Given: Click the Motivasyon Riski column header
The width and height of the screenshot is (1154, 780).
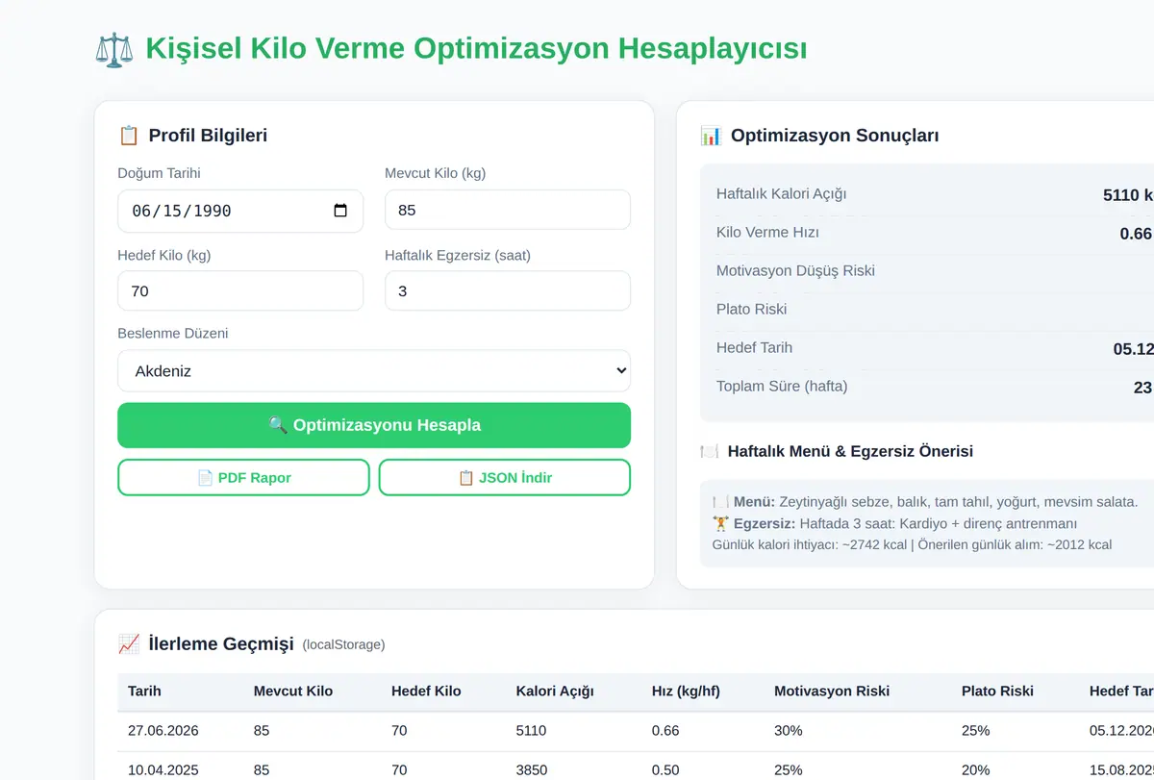Looking at the screenshot, I should click(832, 692).
